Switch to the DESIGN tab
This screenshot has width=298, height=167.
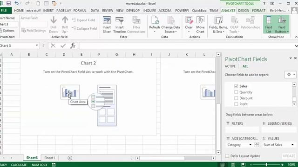[x=244, y=11]
